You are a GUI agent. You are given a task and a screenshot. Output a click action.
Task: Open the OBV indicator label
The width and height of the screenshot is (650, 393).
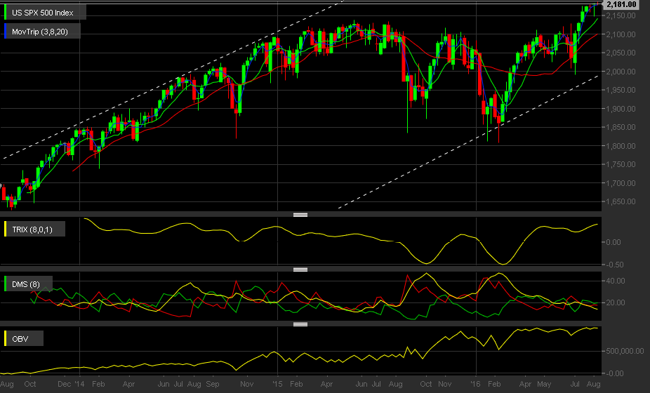(20, 339)
